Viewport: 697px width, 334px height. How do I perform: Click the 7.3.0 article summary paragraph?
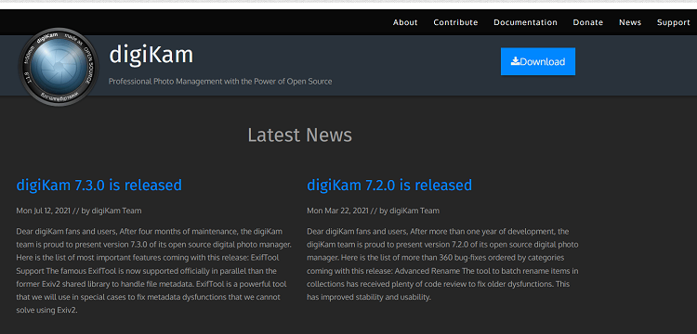coord(153,271)
